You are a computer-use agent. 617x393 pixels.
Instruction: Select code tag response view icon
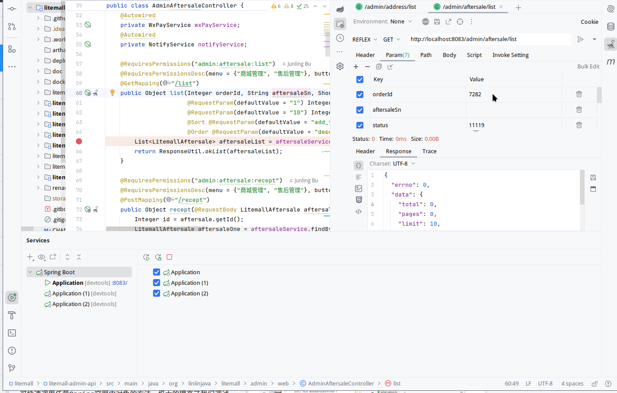tap(359, 212)
